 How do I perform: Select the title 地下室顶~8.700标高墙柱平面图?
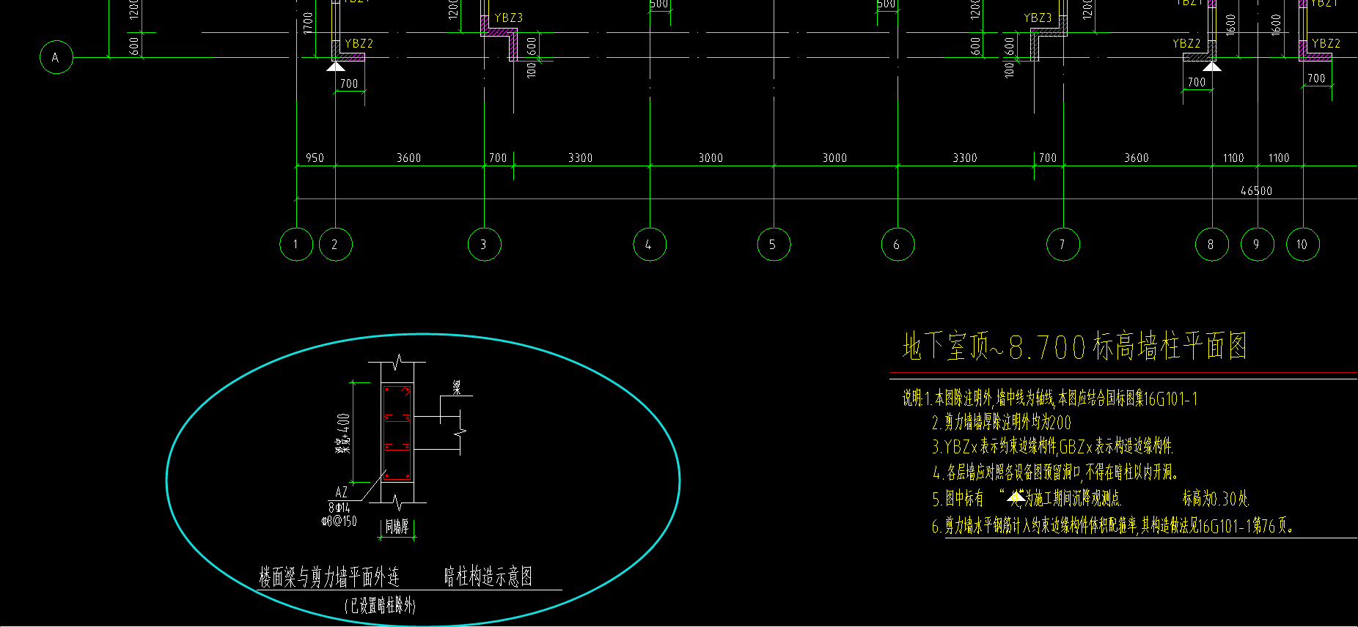coord(1074,346)
